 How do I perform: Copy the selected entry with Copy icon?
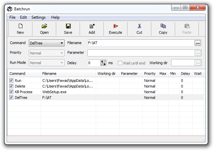point(163,26)
